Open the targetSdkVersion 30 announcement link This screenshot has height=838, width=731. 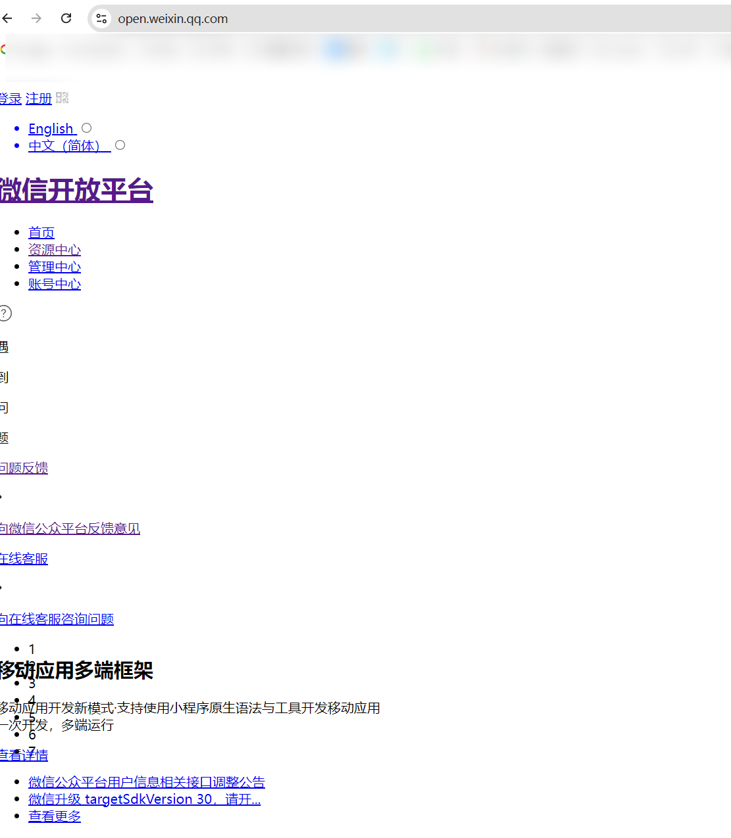point(145,799)
